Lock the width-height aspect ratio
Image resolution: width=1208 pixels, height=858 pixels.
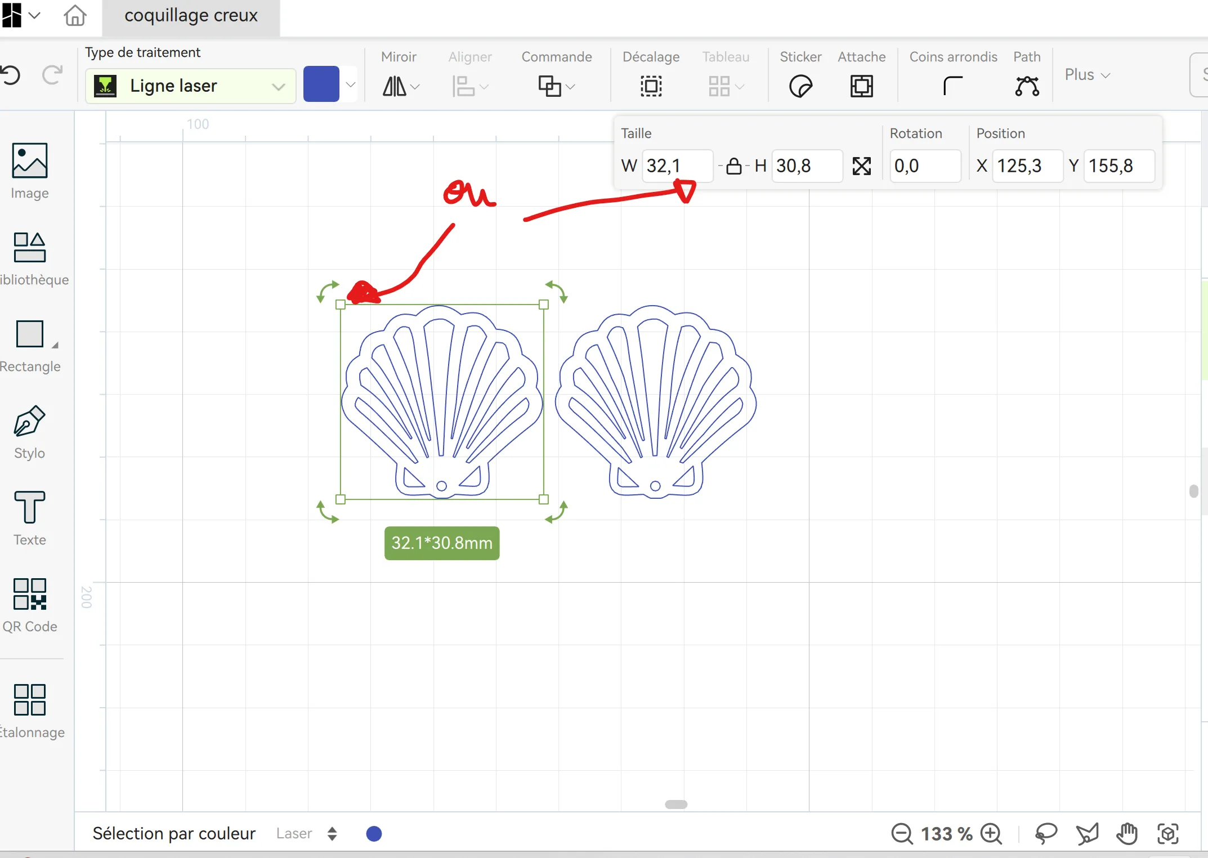[734, 166]
